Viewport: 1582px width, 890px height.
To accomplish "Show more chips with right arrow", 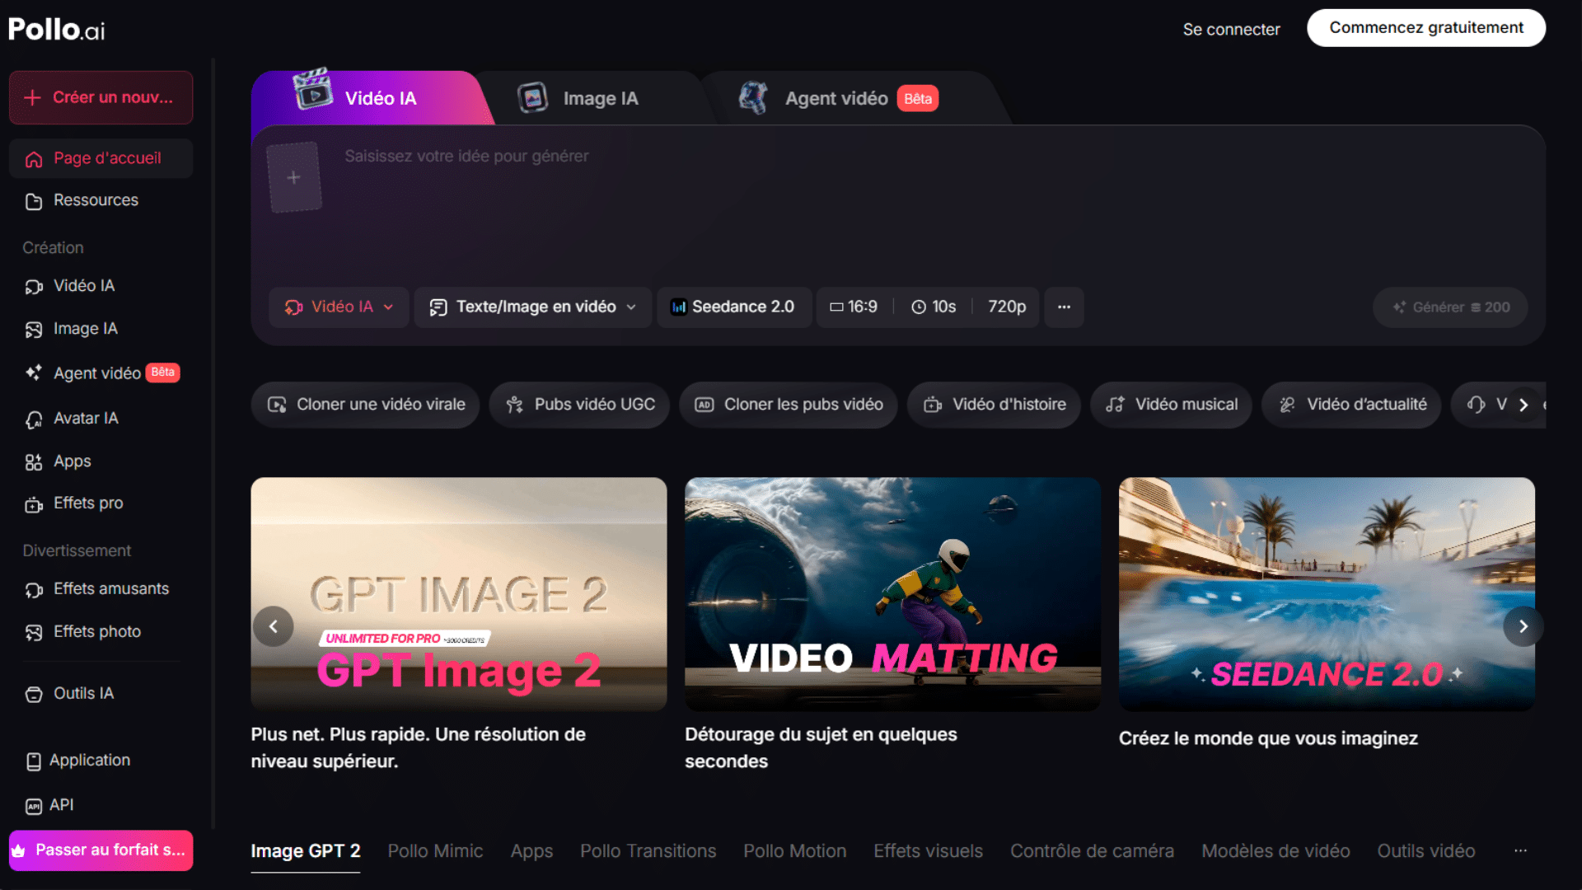I will (x=1523, y=405).
